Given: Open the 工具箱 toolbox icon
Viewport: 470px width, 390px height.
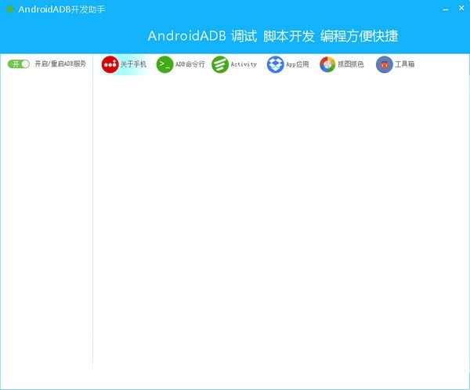Looking at the screenshot, I should [385, 64].
